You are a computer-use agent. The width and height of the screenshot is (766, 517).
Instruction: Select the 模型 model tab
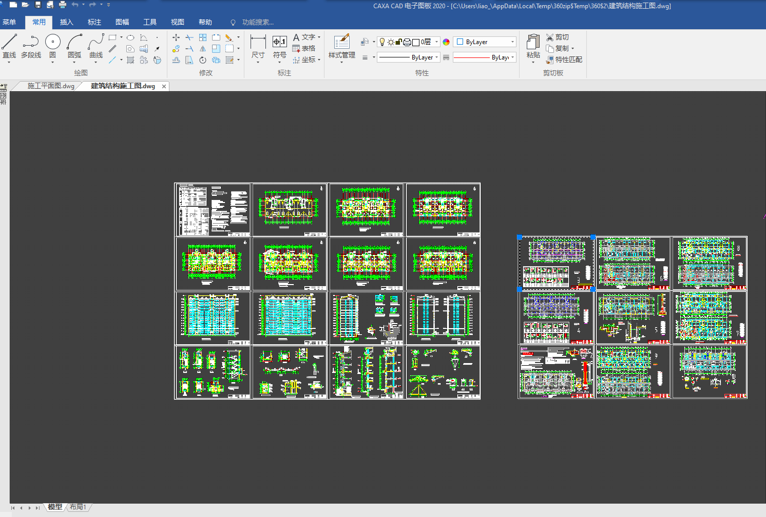[55, 507]
